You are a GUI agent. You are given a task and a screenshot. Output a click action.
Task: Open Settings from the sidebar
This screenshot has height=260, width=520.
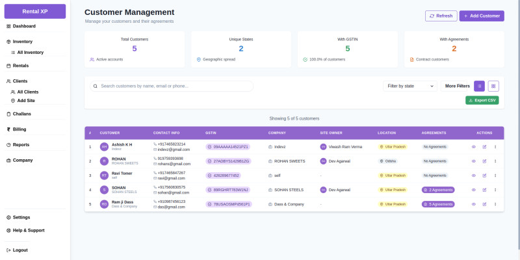[x=21, y=217]
